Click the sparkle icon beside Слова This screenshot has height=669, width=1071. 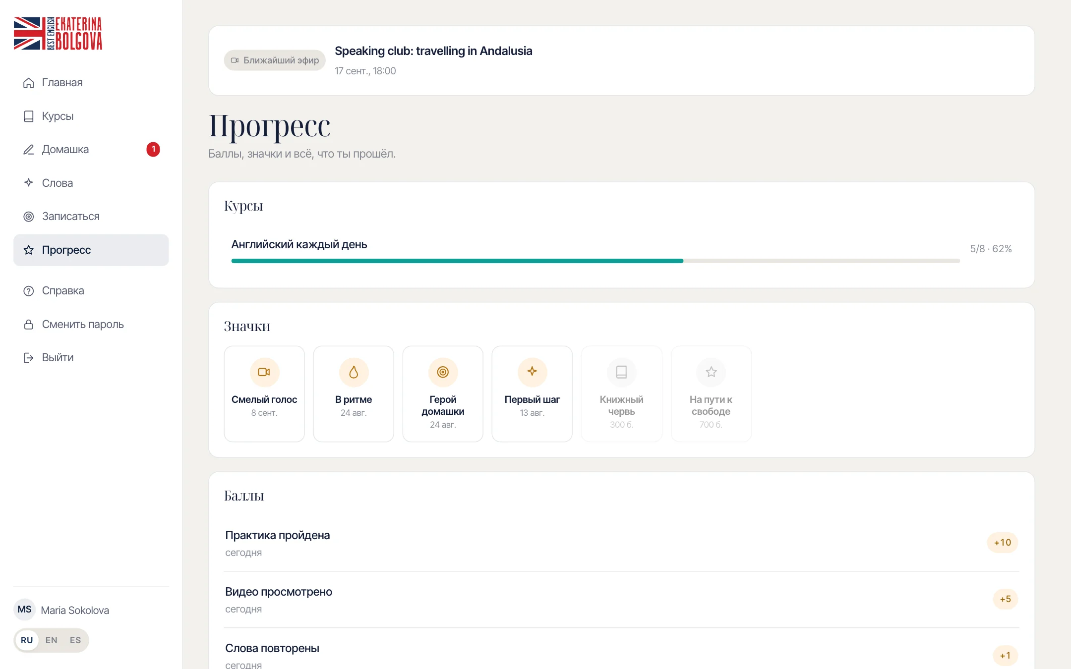tap(29, 183)
